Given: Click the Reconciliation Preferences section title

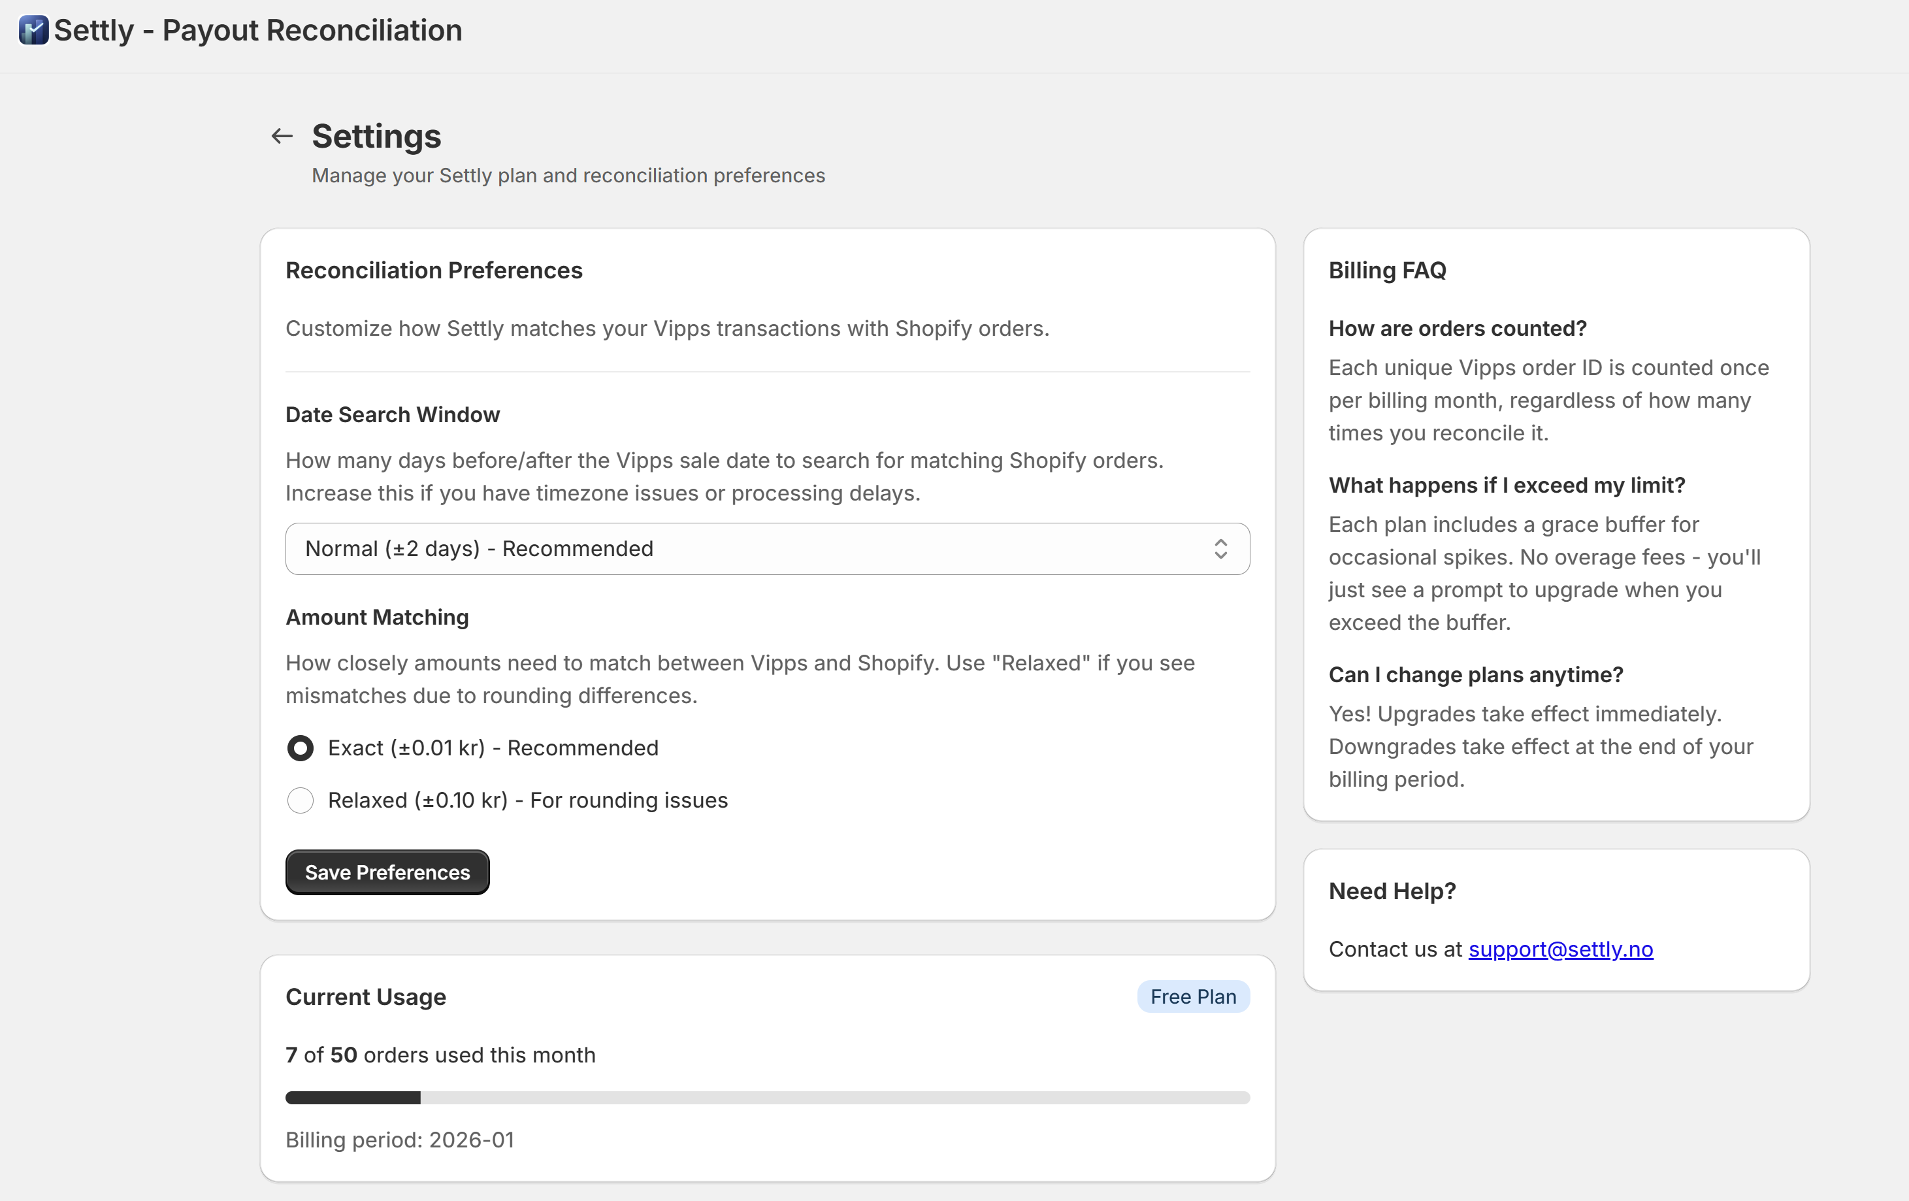Looking at the screenshot, I should click(434, 271).
